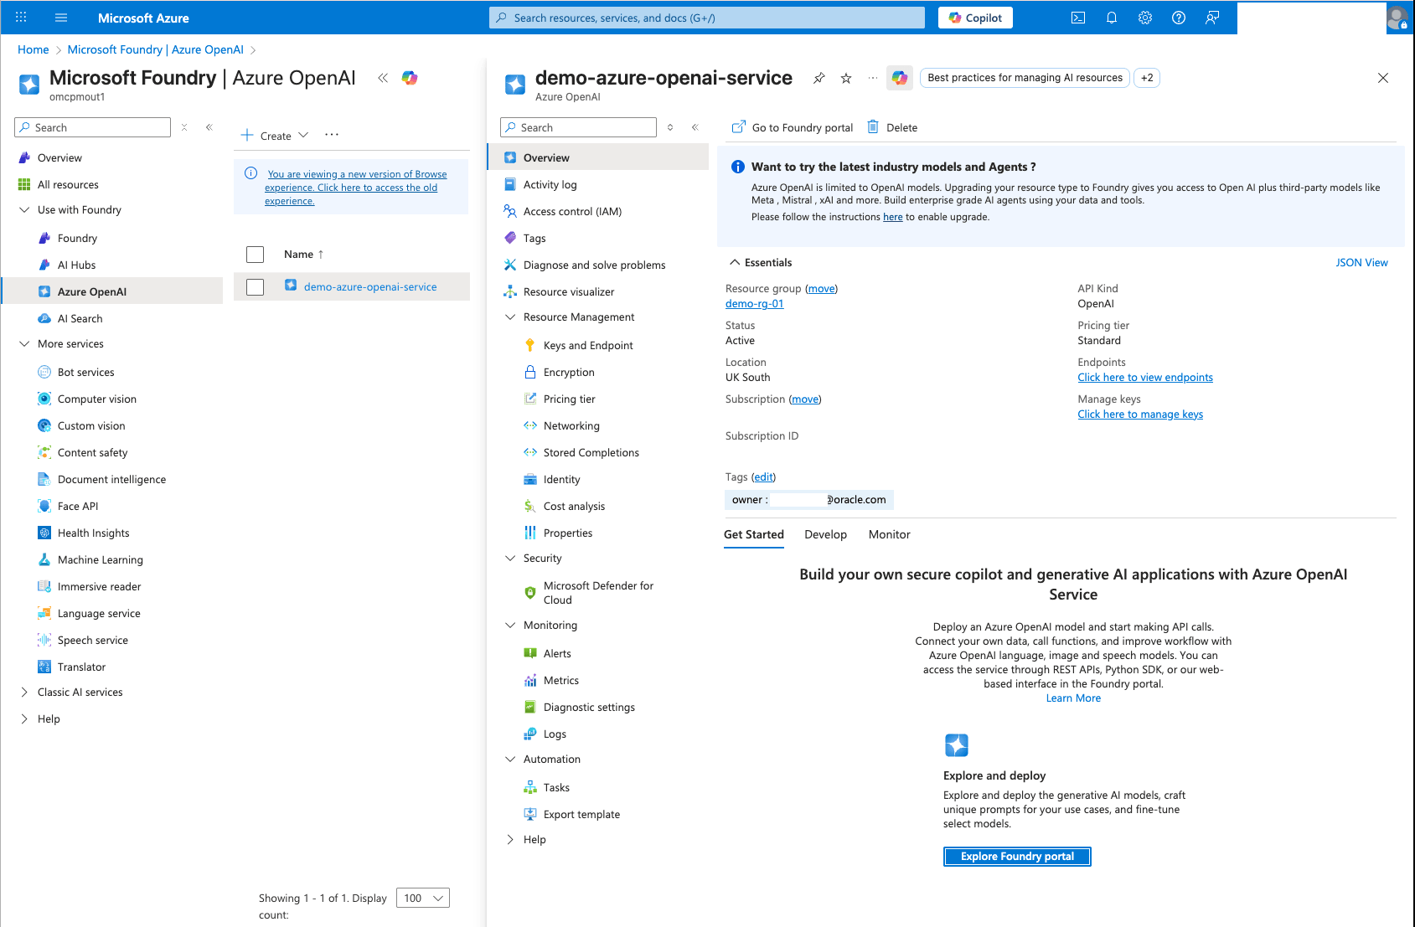Open the display count dropdown showing 100
This screenshot has width=1415, height=927.
coord(422,898)
